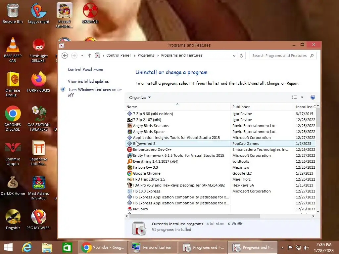Switch to Personalization taskbar window
Image resolution: width=339 pixels, height=254 pixels.
[x=153, y=247]
